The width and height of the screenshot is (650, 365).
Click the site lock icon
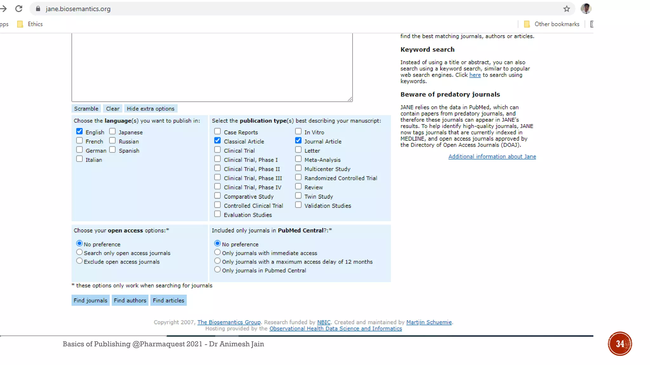[38, 9]
